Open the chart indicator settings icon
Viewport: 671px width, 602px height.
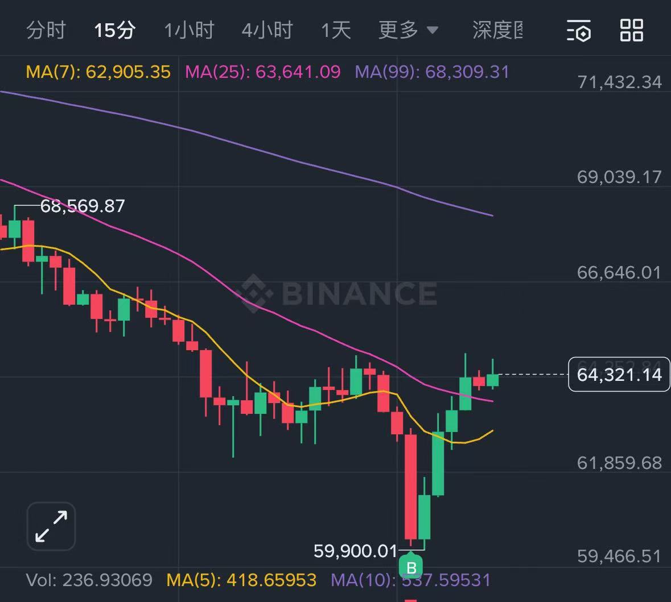coord(579,30)
